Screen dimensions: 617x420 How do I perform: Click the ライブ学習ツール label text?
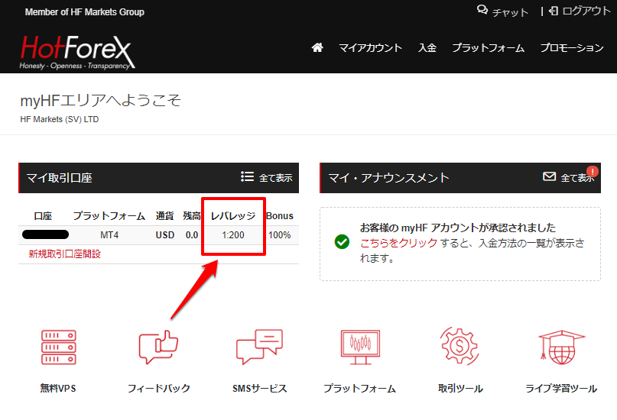(x=561, y=389)
